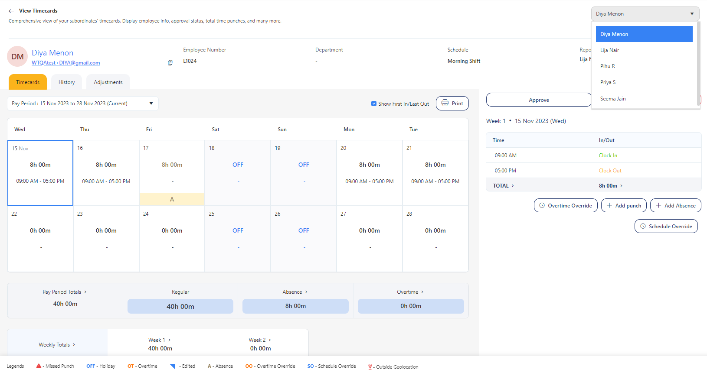Open the Adjustments tab
Viewport: 707px width, 376px height.
108,82
